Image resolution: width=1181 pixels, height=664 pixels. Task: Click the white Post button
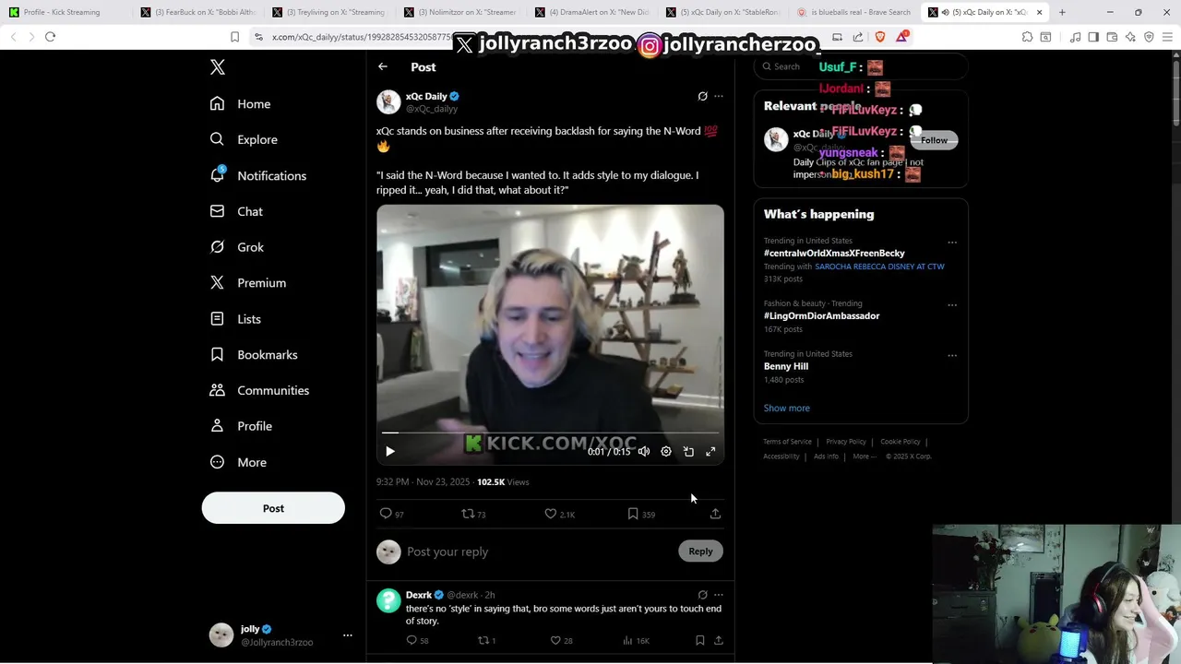[x=273, y=508]
